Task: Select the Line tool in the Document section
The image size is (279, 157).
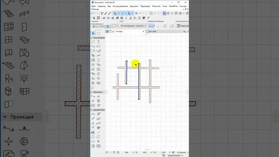Action: point(99,132)
